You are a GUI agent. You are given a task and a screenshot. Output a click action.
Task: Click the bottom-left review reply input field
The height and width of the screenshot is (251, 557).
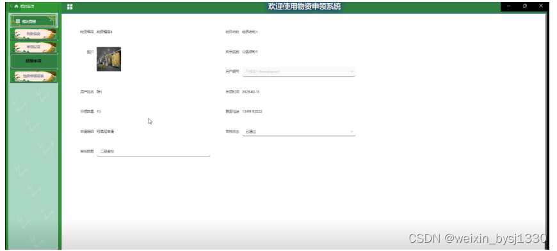click(x=154, y=151)
